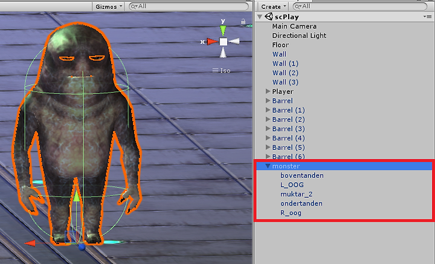Toggle Iso projection label under gizmo

pos(221,71)
